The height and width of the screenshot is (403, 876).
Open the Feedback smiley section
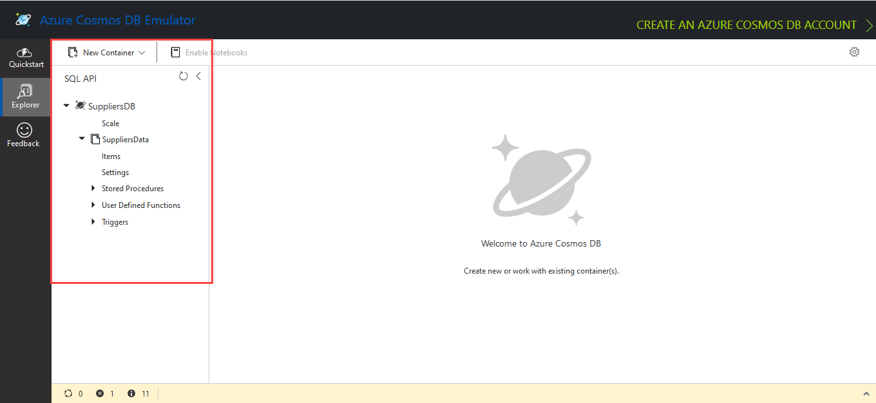[x=24, y=136]
